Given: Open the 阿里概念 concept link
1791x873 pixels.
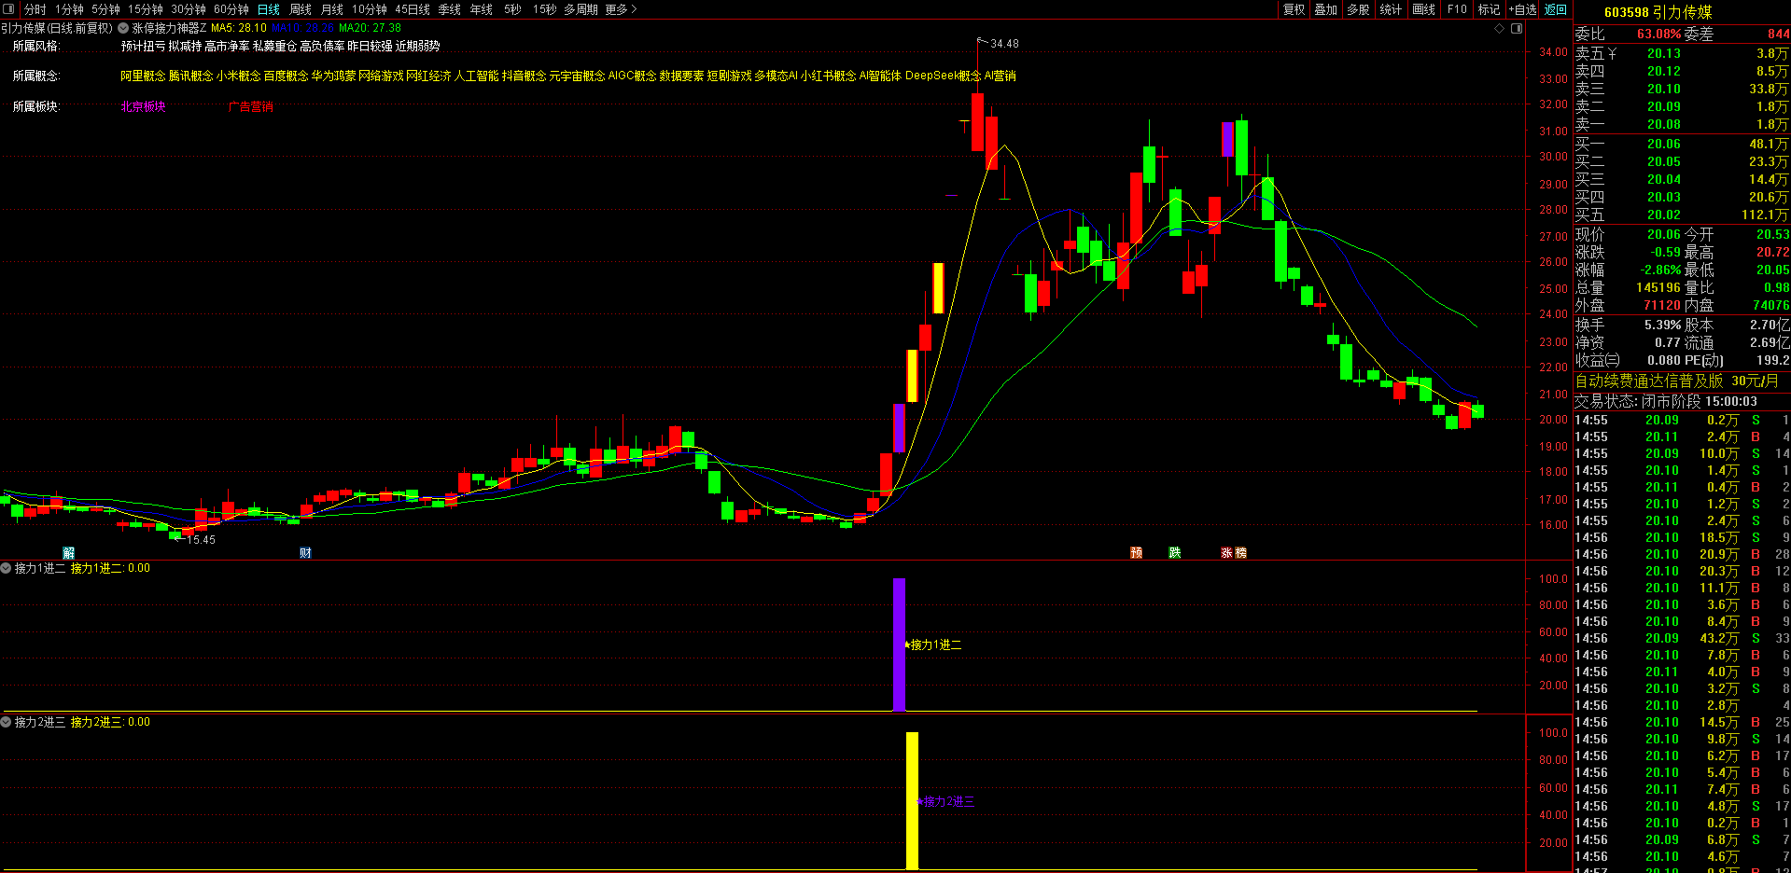Looking at the screenshot, I should pyautogui.click(x=143, y=76).
